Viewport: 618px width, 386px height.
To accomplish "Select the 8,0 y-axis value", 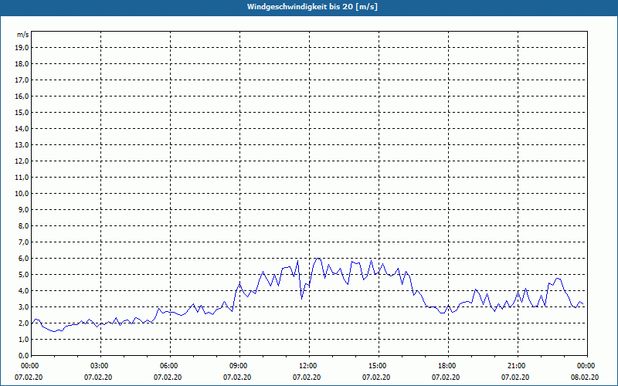I will [x=23, y=225].
